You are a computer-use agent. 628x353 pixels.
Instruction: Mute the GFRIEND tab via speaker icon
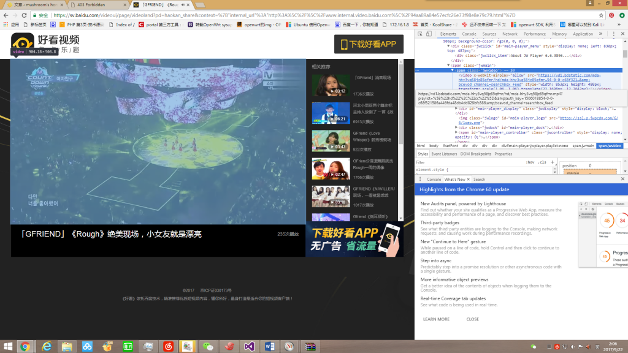(x=183, y=5)
